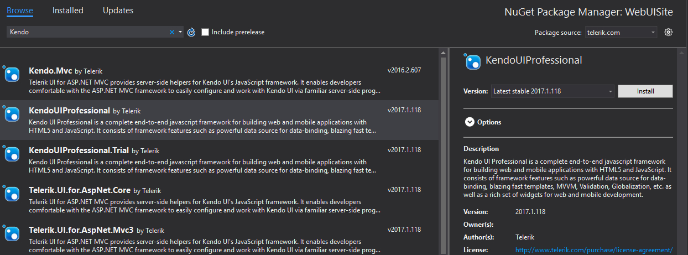Click the KendoUIProfessional.Trial package icon
The width and height of the screenshot is (688, 255).
[x=12, y=154]
